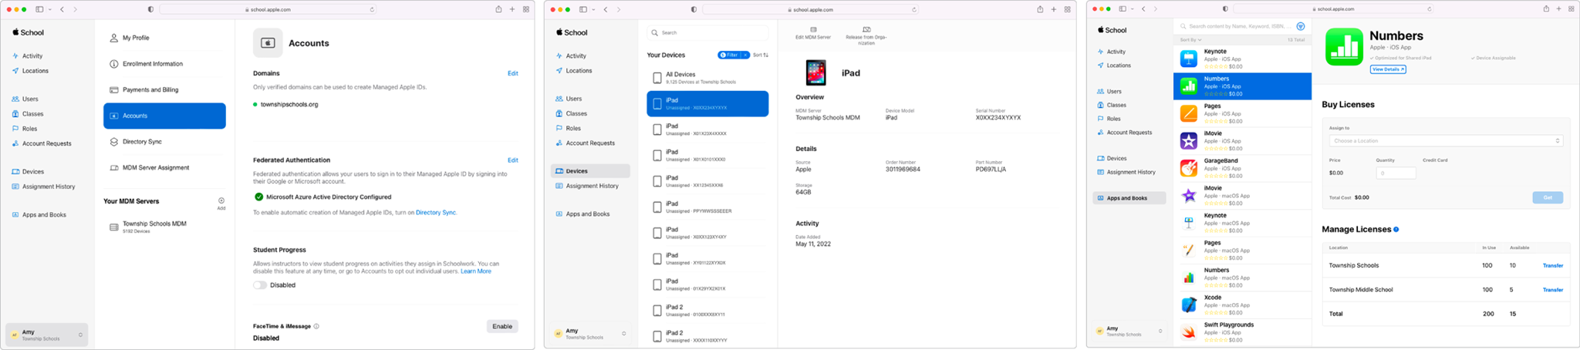Open the Choose a Location dropdown

(x=1447, y=141)
